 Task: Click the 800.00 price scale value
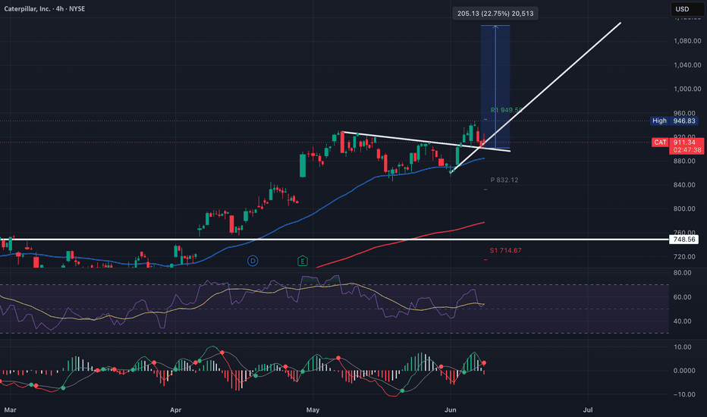(x=684, y=208)
